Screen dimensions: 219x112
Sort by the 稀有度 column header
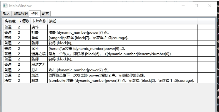(x=10, y=21)
